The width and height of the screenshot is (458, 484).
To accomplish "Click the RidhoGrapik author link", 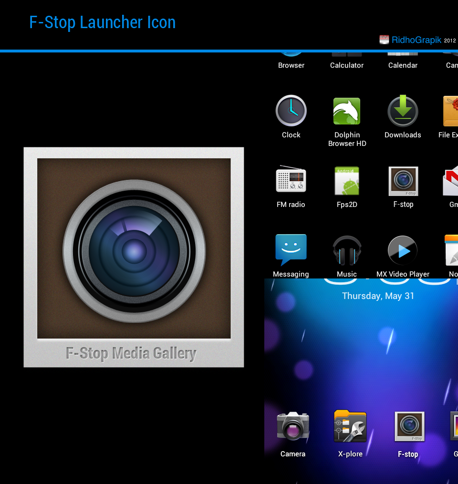I will 416,40.
